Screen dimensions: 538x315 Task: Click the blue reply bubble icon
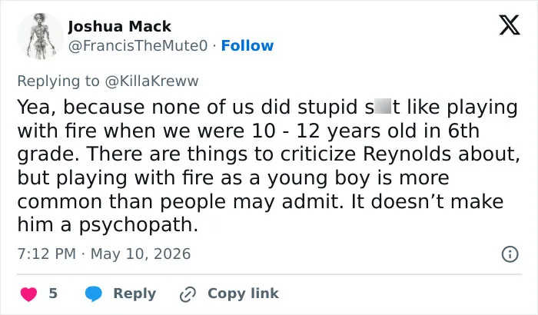point(93,293)
